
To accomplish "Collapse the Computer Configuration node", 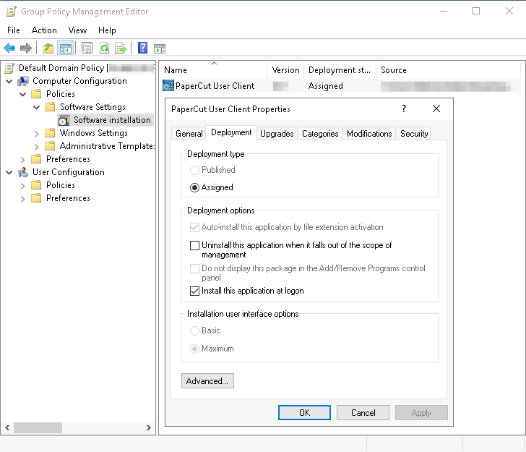I will [9, 81].
